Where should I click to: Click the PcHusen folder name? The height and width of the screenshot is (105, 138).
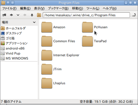point(101,27)
